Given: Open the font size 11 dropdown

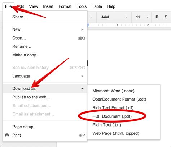Looking at the screenshot, I should (142, 17).
